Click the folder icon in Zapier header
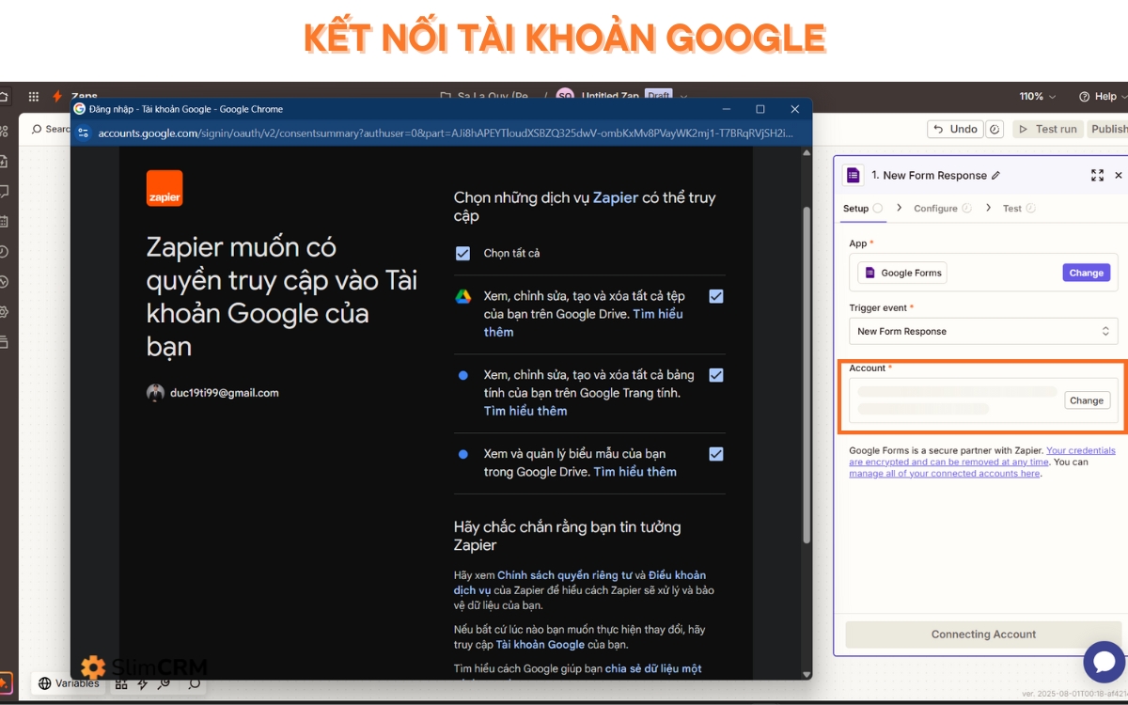Viewport: 1128px width, 705px height. coord(446,96)
